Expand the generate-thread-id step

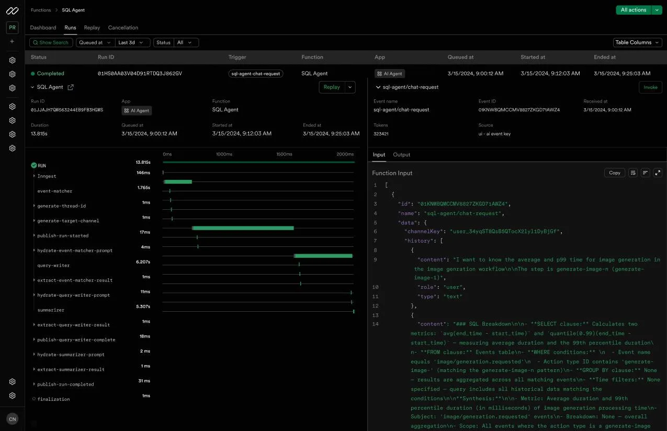click(35, 206)
